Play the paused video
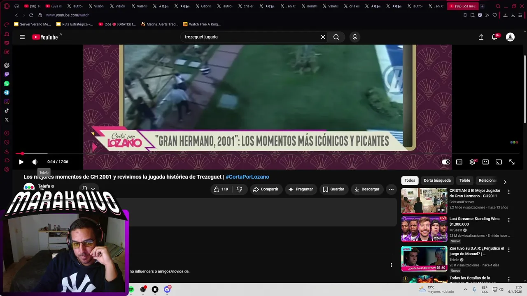This screenshot has height=296, width=527. click(x=21, y=162)
